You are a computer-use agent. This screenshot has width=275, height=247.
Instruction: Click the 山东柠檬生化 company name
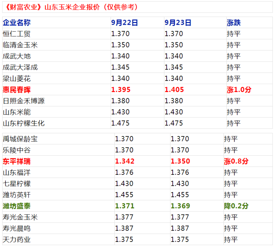click(23, 123)
